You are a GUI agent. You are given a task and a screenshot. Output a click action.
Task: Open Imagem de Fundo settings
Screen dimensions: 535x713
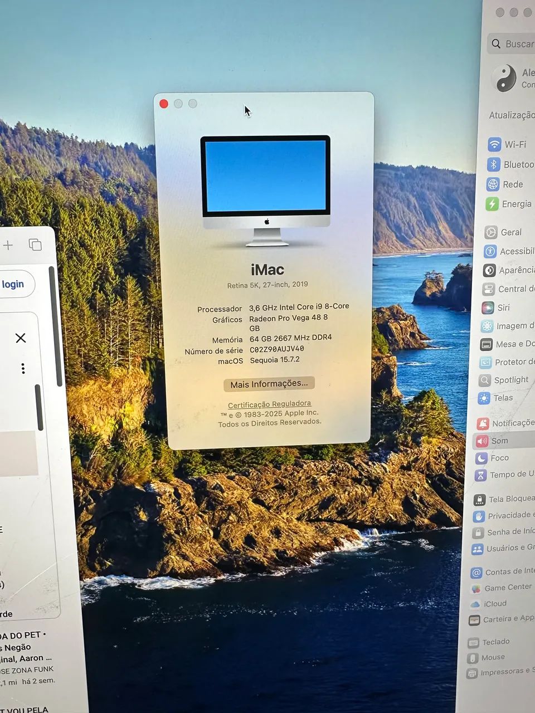(x=507, y=326)
